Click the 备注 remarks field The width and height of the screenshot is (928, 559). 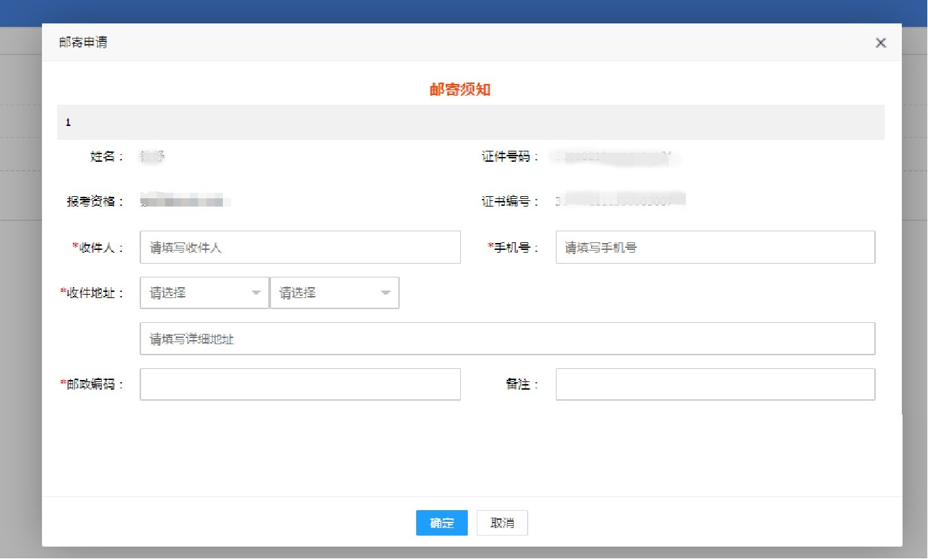pos(714,384)
